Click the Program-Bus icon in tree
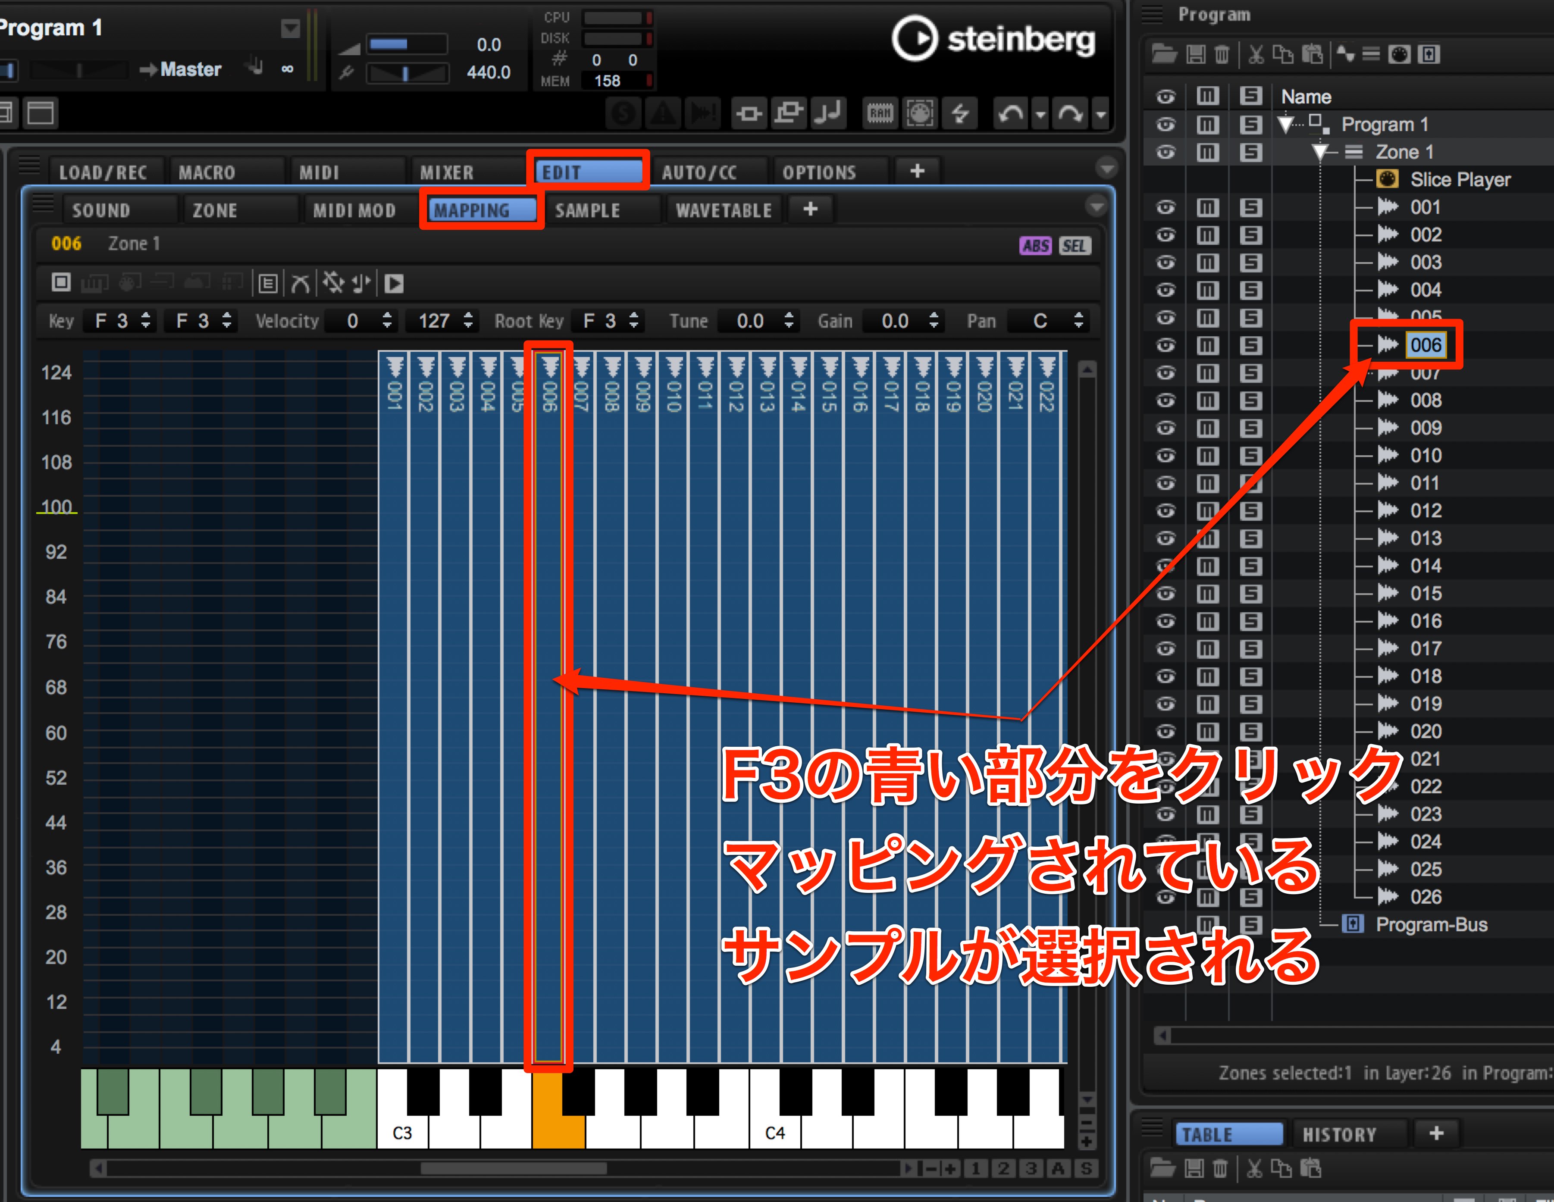This screenshot has height=1202, width=1554. click(1353, 924)
